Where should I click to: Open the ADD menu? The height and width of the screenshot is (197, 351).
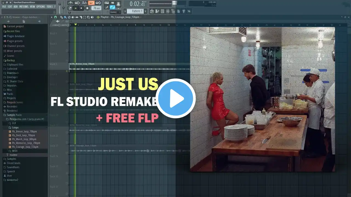[16, 7]
